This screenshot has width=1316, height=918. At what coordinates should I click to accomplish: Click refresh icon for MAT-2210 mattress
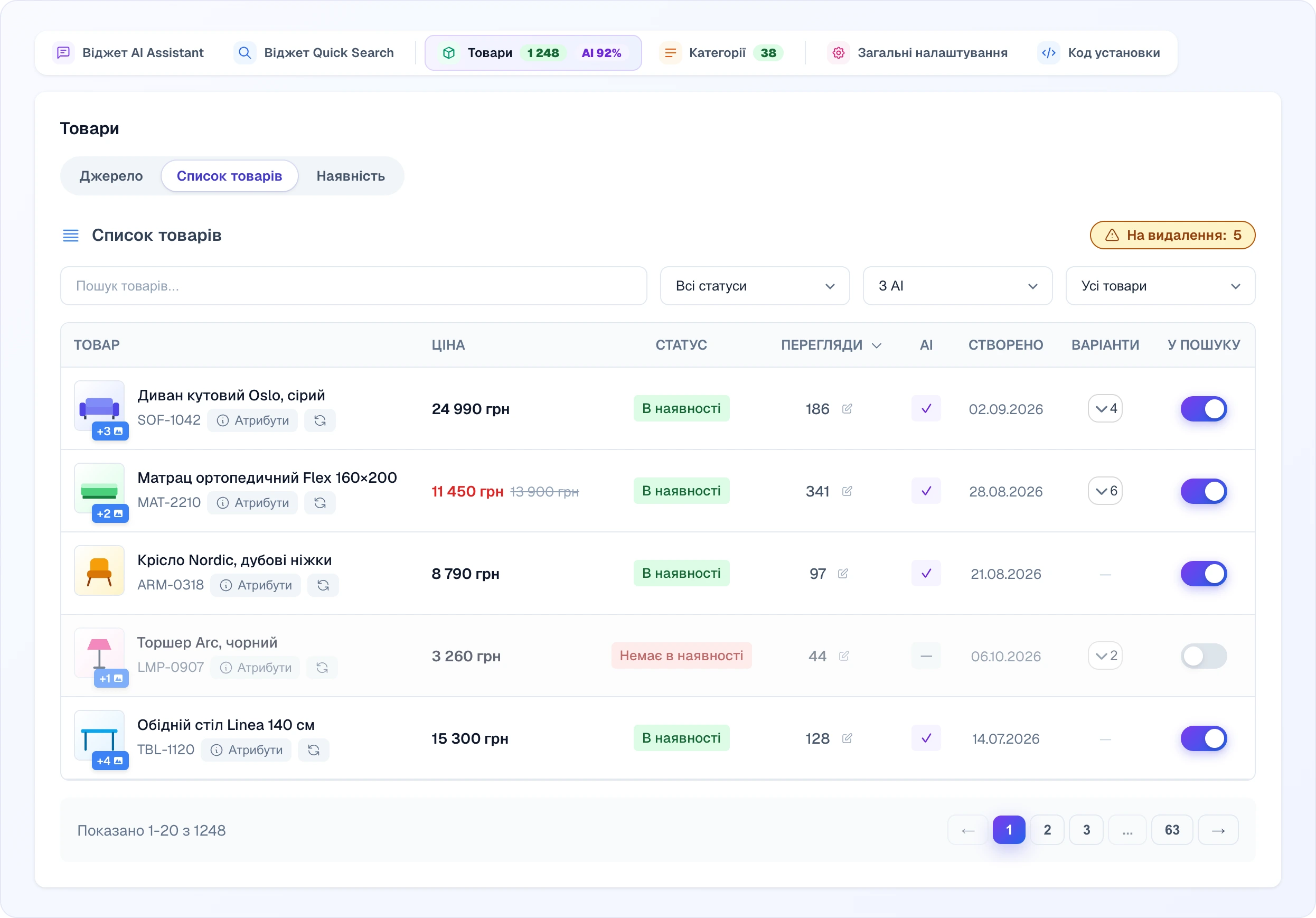320,503
